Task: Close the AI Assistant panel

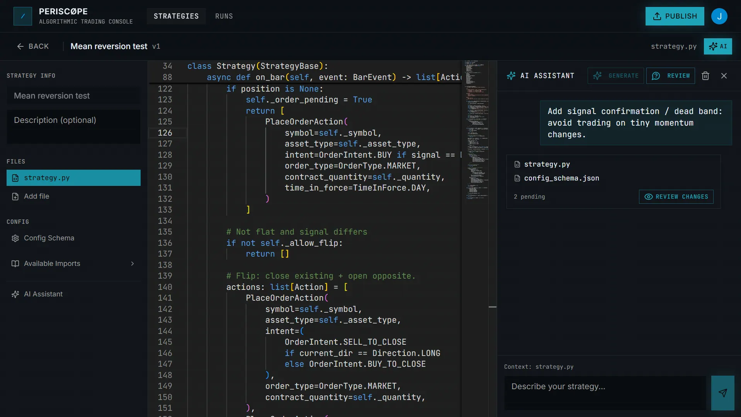Action: (724, 76)
